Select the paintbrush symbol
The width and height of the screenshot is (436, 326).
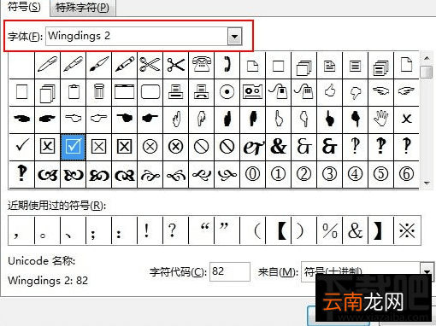(x=99, y=65)
